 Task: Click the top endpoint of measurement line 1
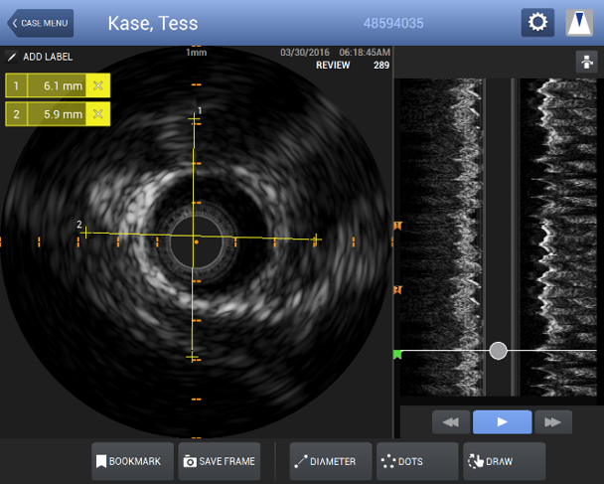(194, 118)
